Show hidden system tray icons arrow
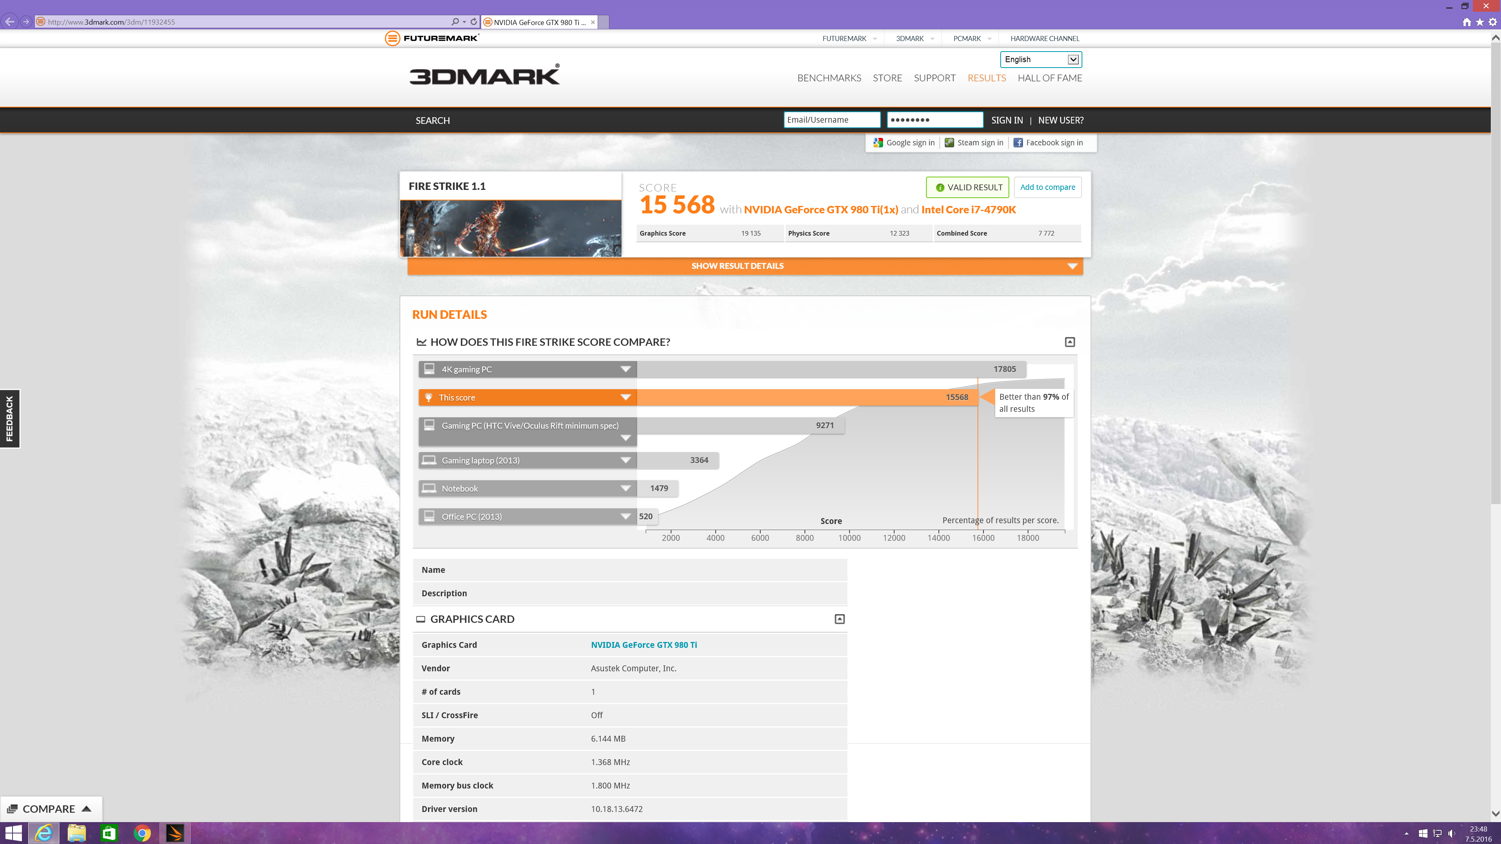The width and height of the screenshot is (1501, 844). point(1406,833)
